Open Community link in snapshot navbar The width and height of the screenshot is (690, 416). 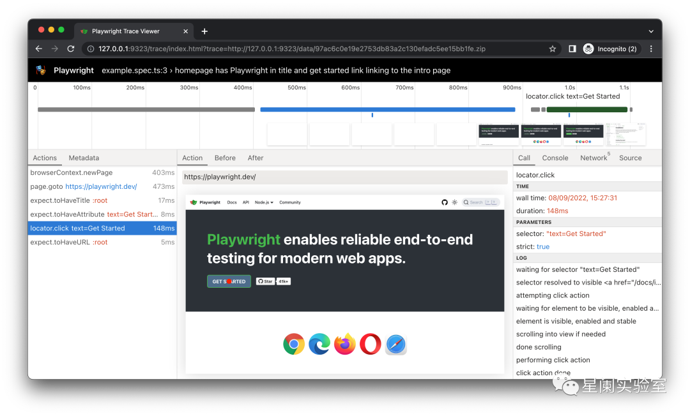click(x=290, y=202)
